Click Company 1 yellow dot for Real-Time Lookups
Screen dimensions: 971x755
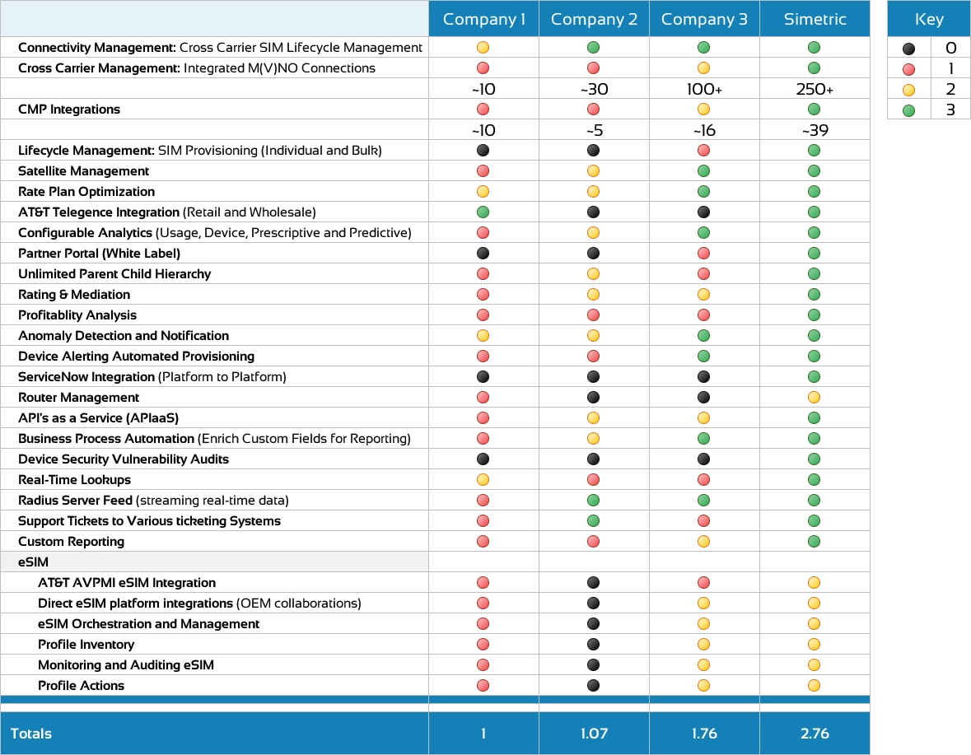pyautogui.click(x=483, y=480)
